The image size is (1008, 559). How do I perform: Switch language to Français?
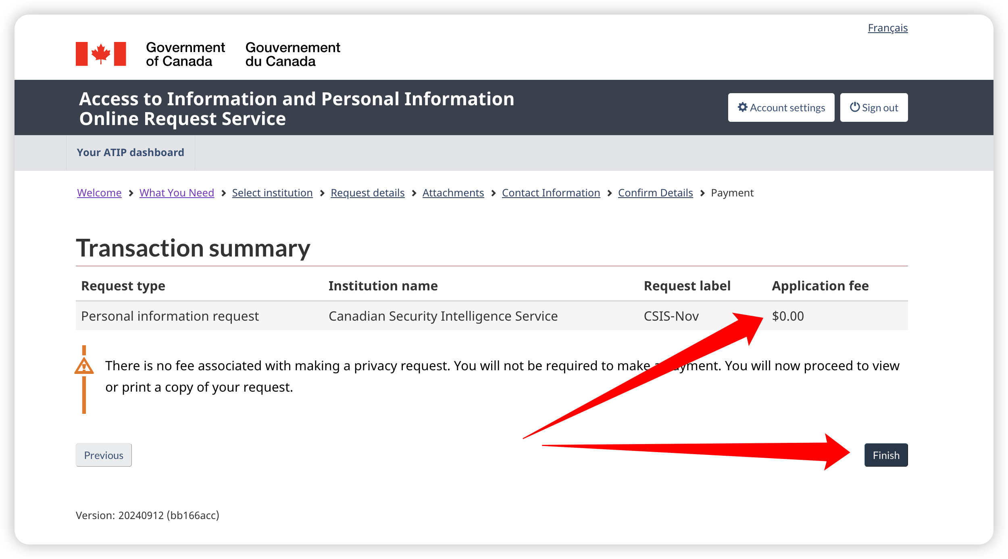pos(888,28)
